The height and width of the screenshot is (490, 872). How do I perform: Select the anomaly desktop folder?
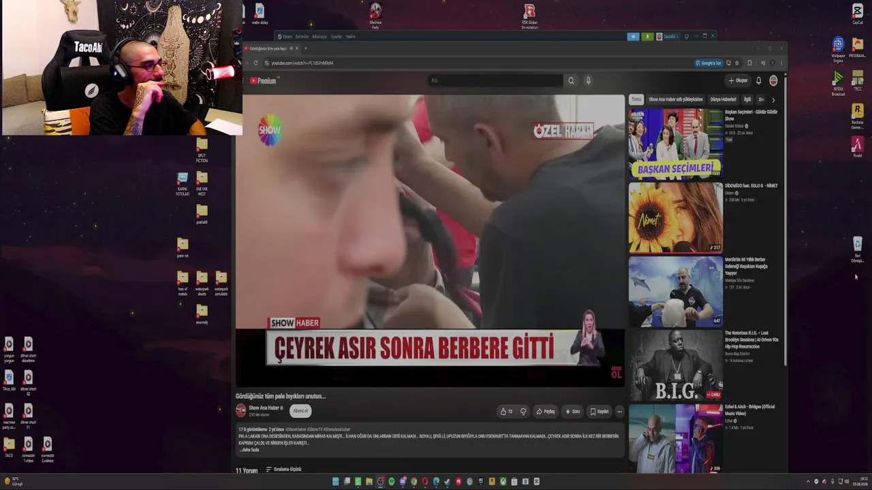202,314
